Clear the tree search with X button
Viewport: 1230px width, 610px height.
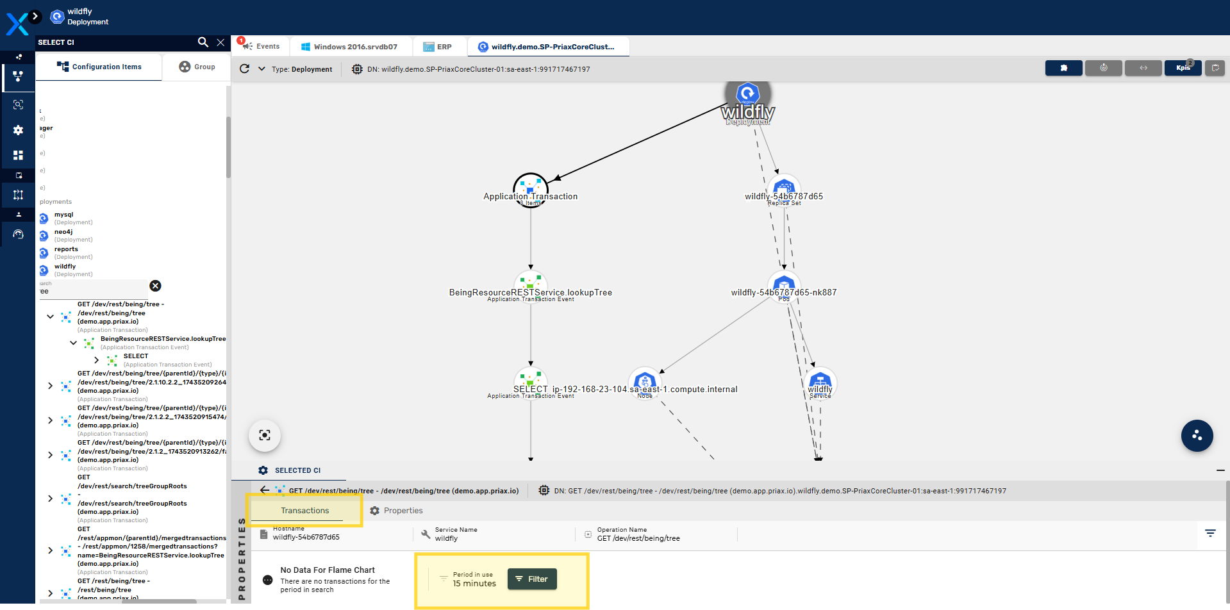click(x=155, y=286)
